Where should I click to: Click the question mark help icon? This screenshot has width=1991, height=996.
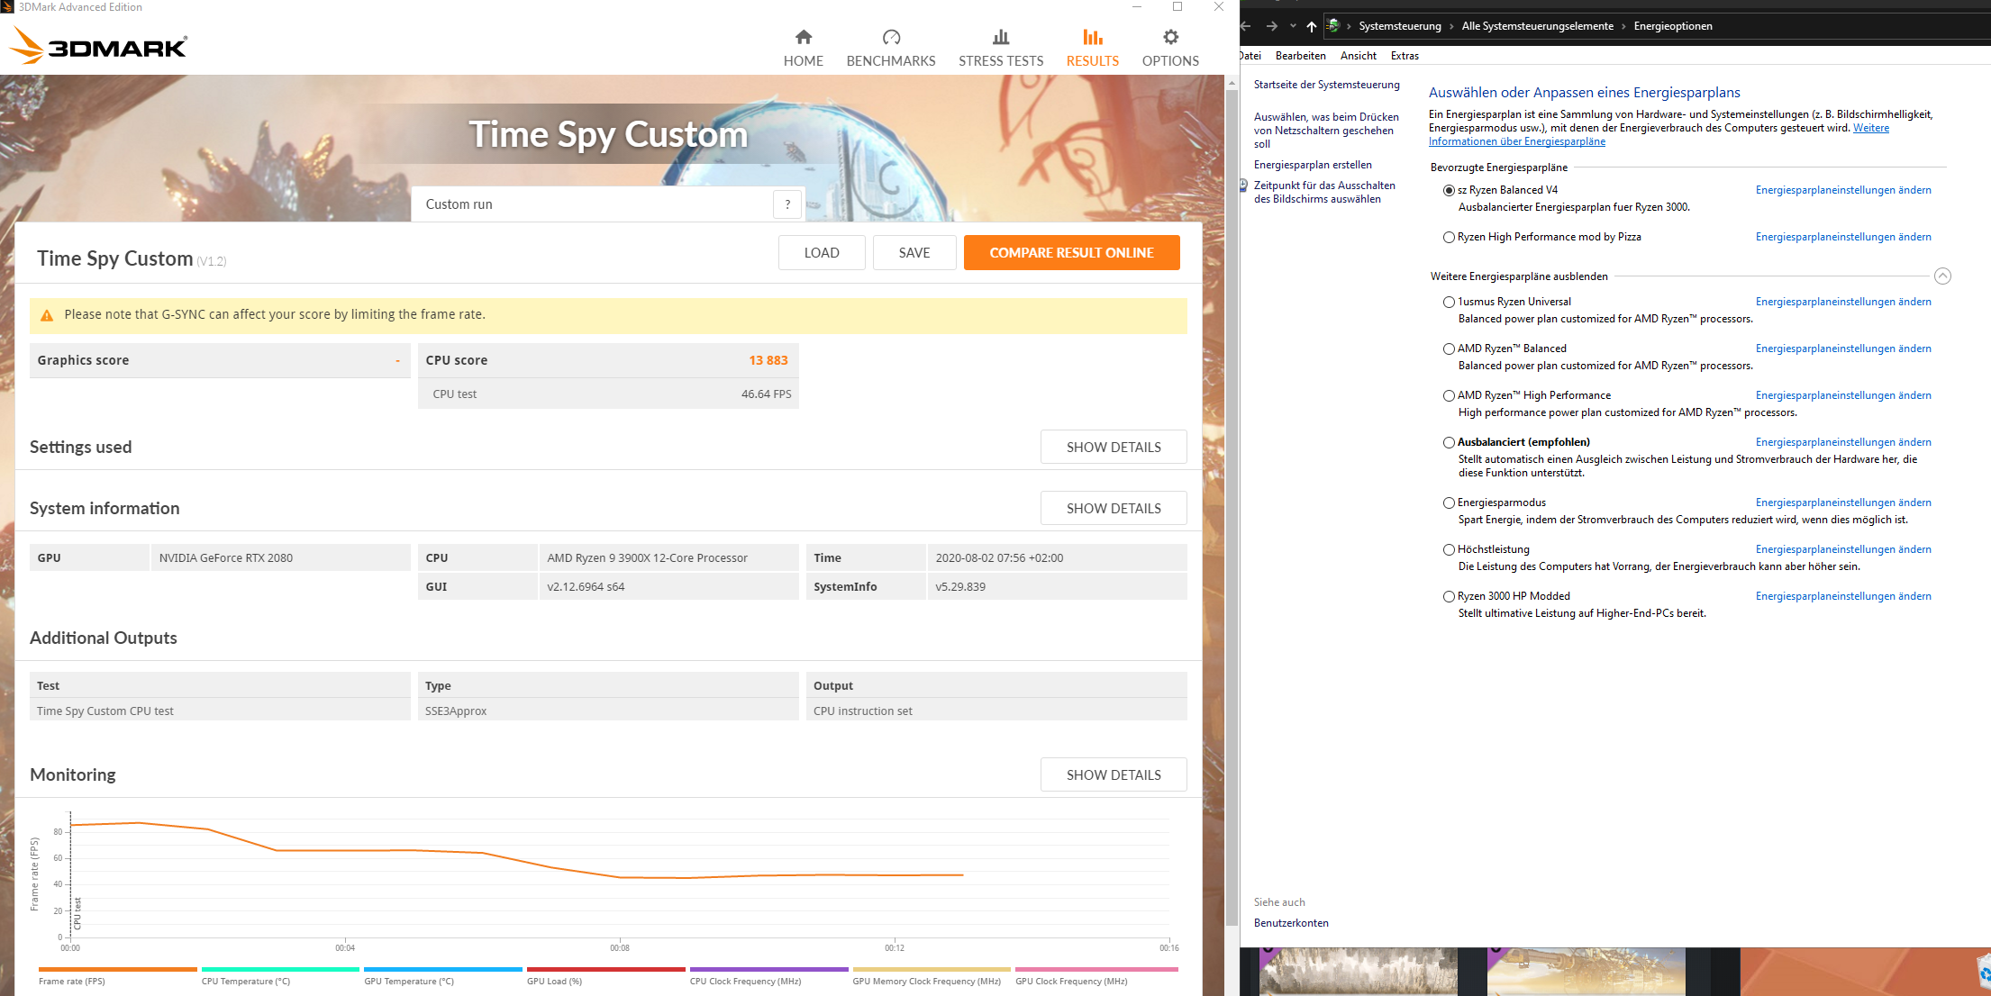(x=787, y=204)
